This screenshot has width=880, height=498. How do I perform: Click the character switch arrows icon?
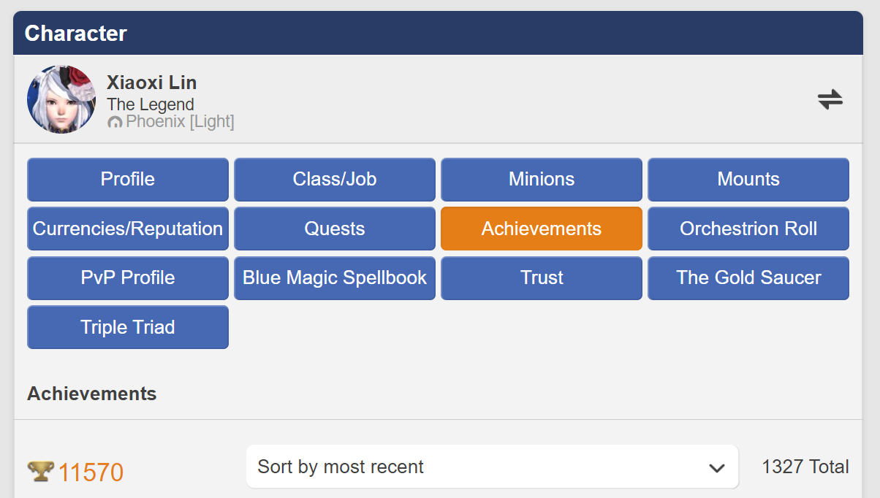830,99
